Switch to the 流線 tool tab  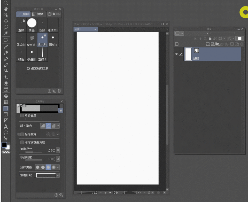[38, 14]
